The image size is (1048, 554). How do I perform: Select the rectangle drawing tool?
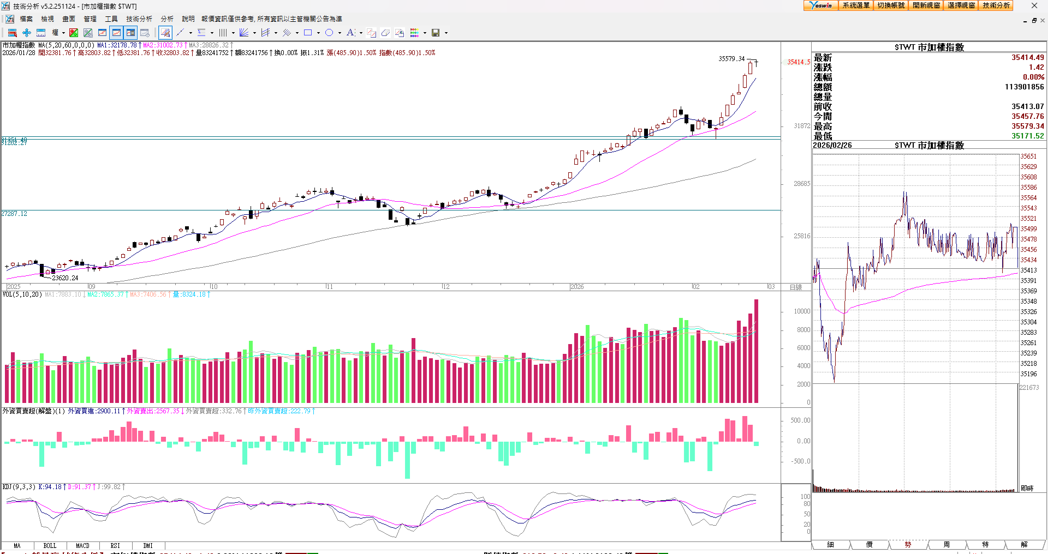click(308, 33)
